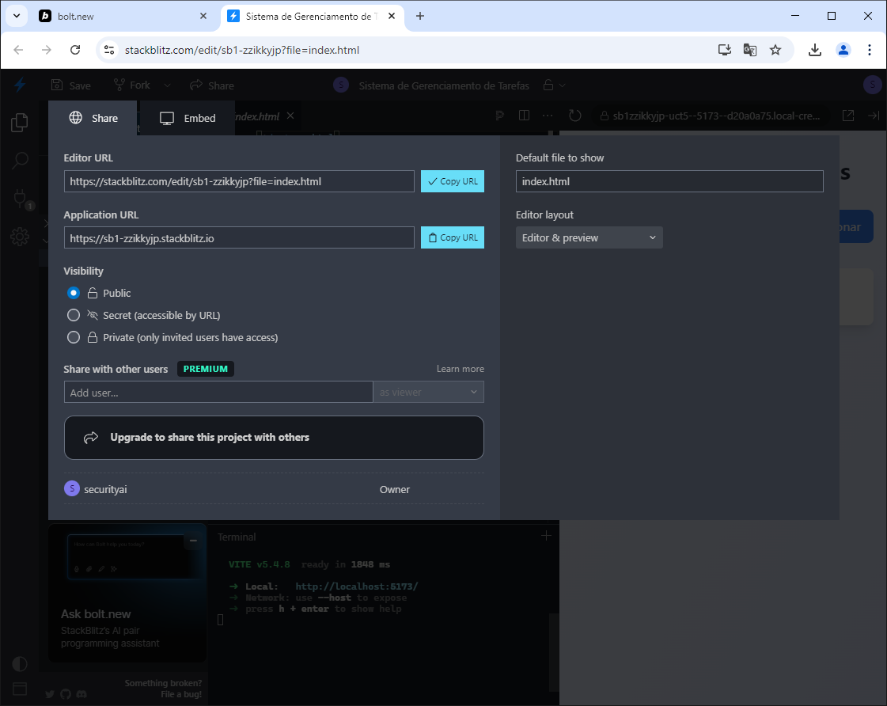
Task: Switch to the Share tab in dialog
Action: 93,118
